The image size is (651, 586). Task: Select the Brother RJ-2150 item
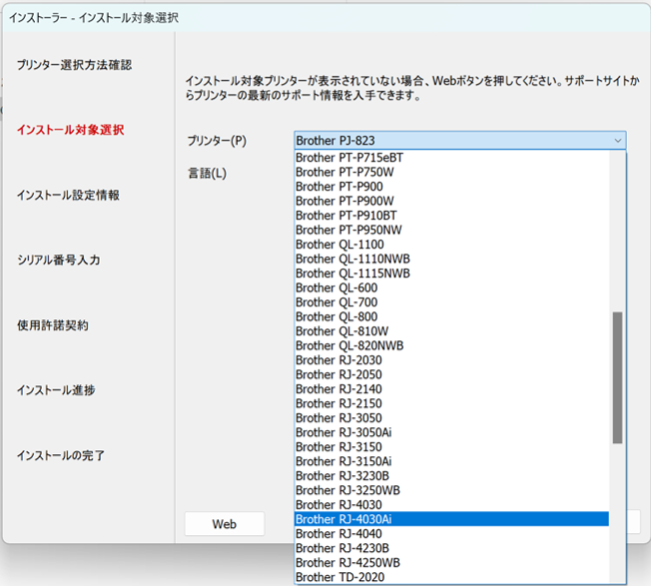tap(451, 403)
